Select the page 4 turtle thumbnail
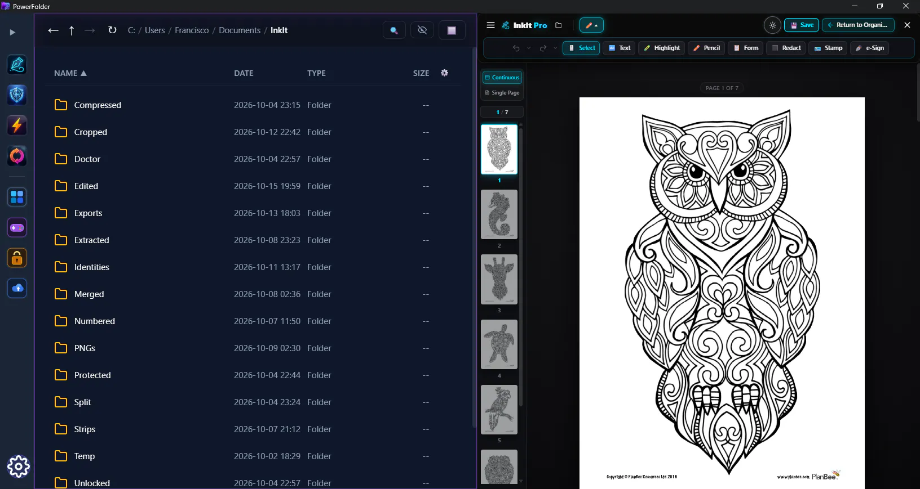Screen dimensions: 920x489 coord(499,344)
